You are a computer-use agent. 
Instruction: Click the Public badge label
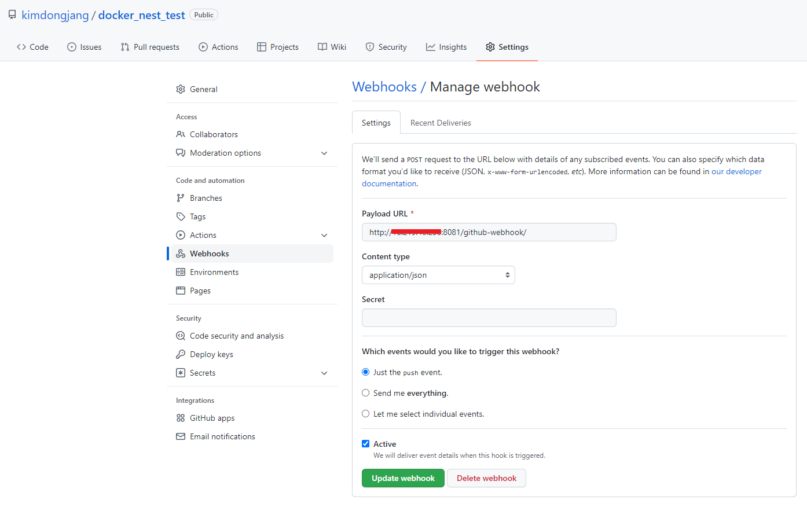[x=204, y=15]
